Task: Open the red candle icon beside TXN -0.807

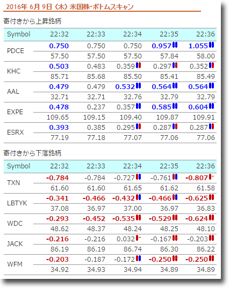Action: (x=212, y=177)
